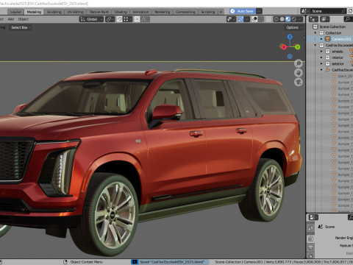Open the Object menu in viewport header
This screenshot has height=265, width=353.
pos(23,19)
